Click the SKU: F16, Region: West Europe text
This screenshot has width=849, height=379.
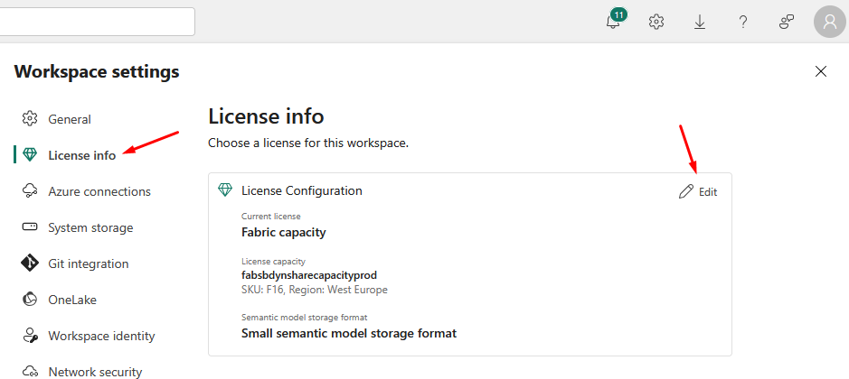coord(314,290)
